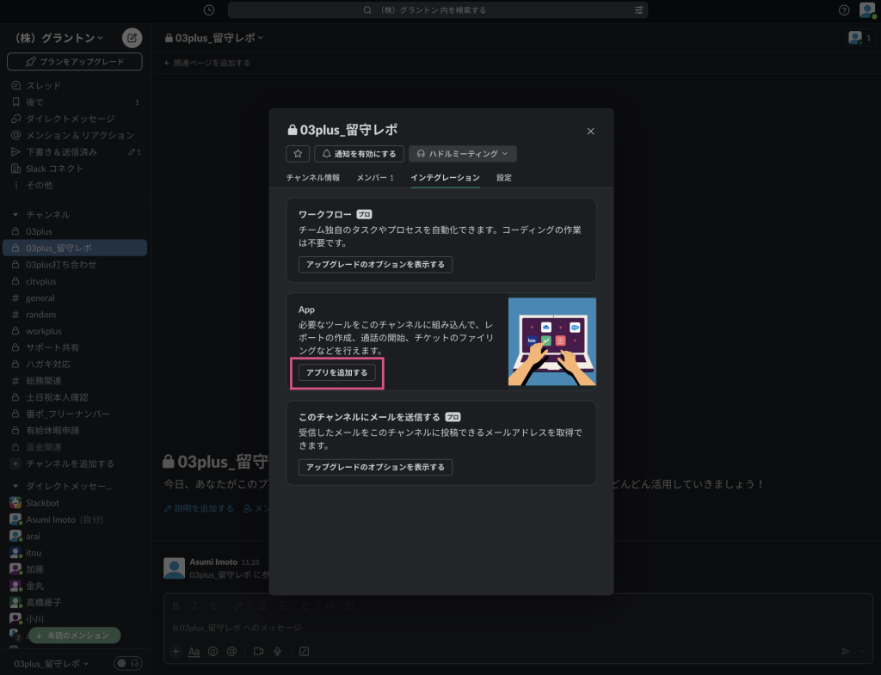Open search filter options icon

[x=638, y=10]
